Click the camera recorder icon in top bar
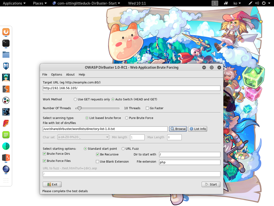The width and height of the screenshot is (274, 206). click(226, 3)
